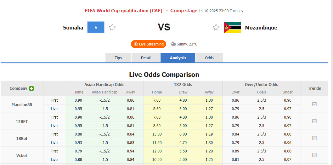Select the Analysis tab
This screenshot has width=333, height=165.
178,58
